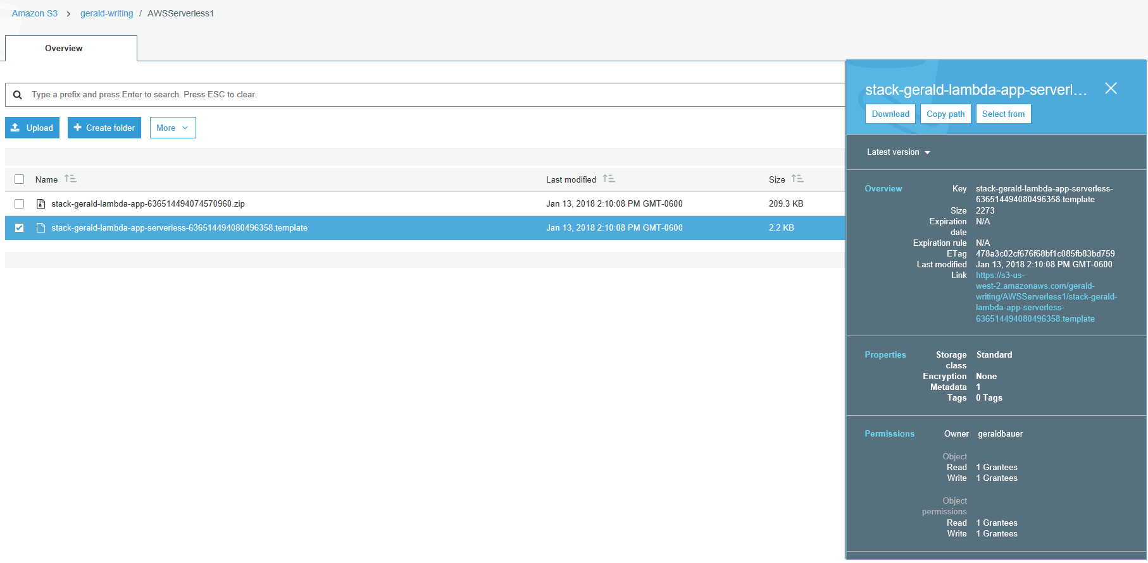Sort by Last modified using sort icon

[609, 179]
